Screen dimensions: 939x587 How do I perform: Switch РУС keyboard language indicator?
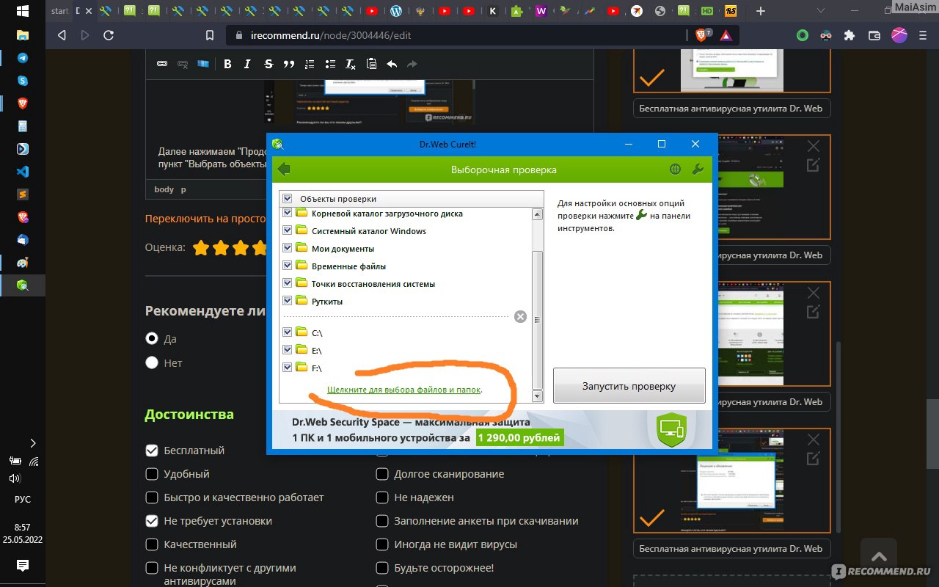pos(23,499)
